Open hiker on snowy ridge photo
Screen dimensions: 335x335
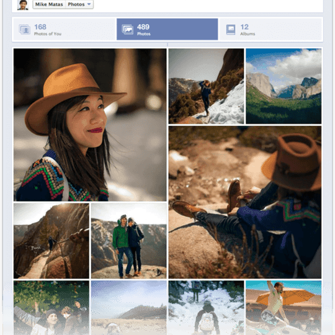point(206,86)
